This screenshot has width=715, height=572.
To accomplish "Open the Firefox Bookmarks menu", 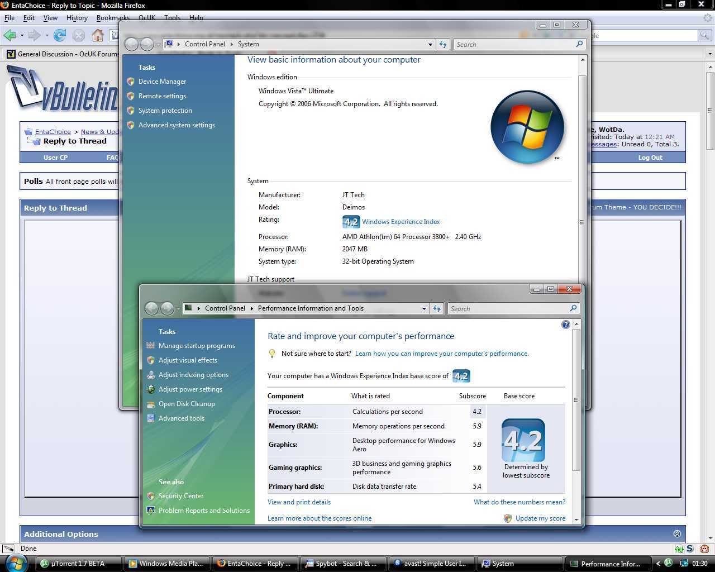I will click(x=113, y=18).
